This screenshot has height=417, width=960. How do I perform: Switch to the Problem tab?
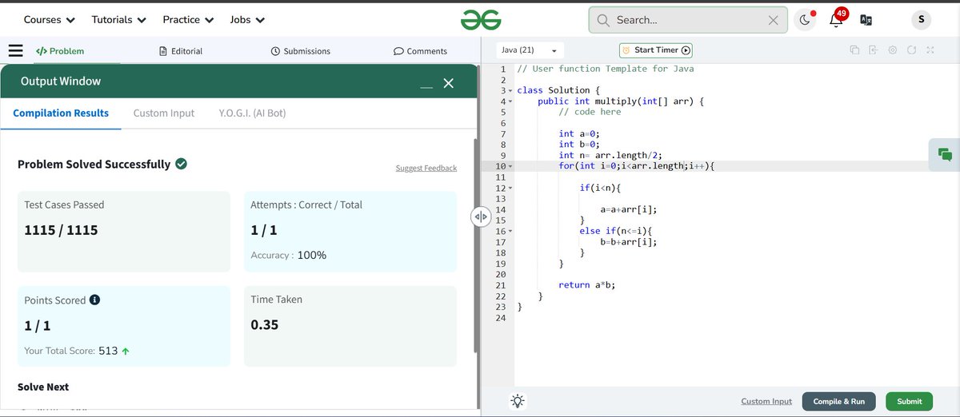point(60,51)
